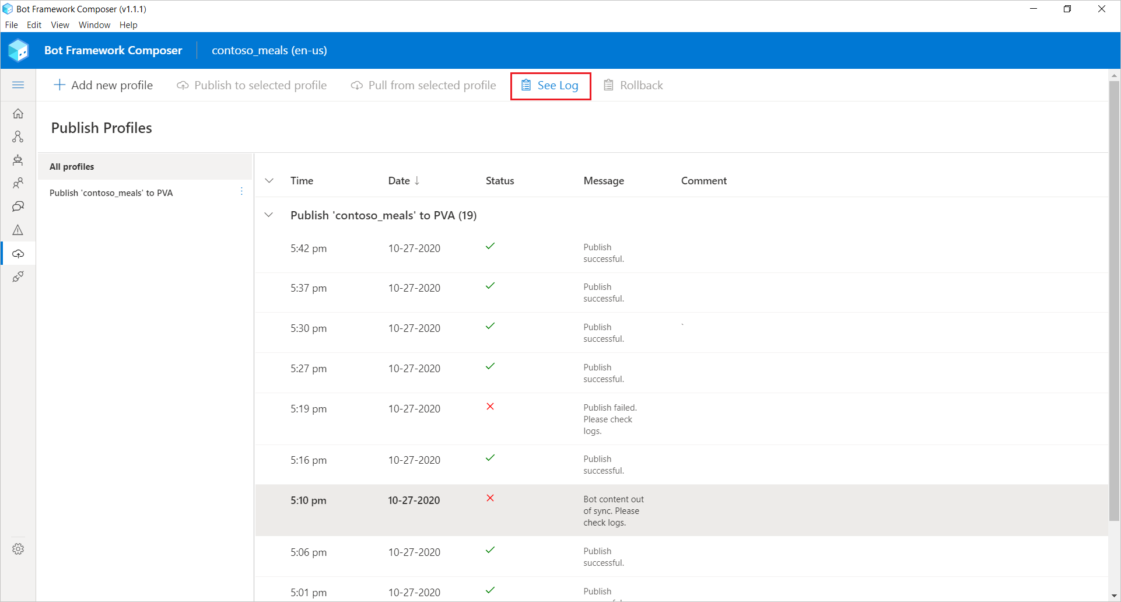1121x602 pixels.
Task: Click the Status column header
Action: [500, 181]
